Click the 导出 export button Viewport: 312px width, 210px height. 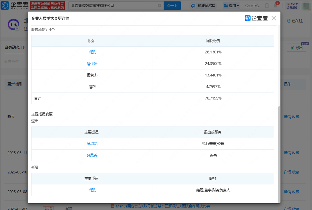click(x=297, y=48)
